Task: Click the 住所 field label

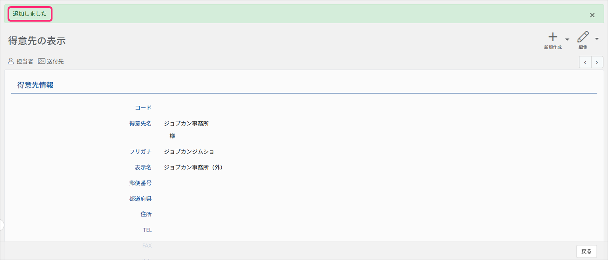Action: pos(146,214)
